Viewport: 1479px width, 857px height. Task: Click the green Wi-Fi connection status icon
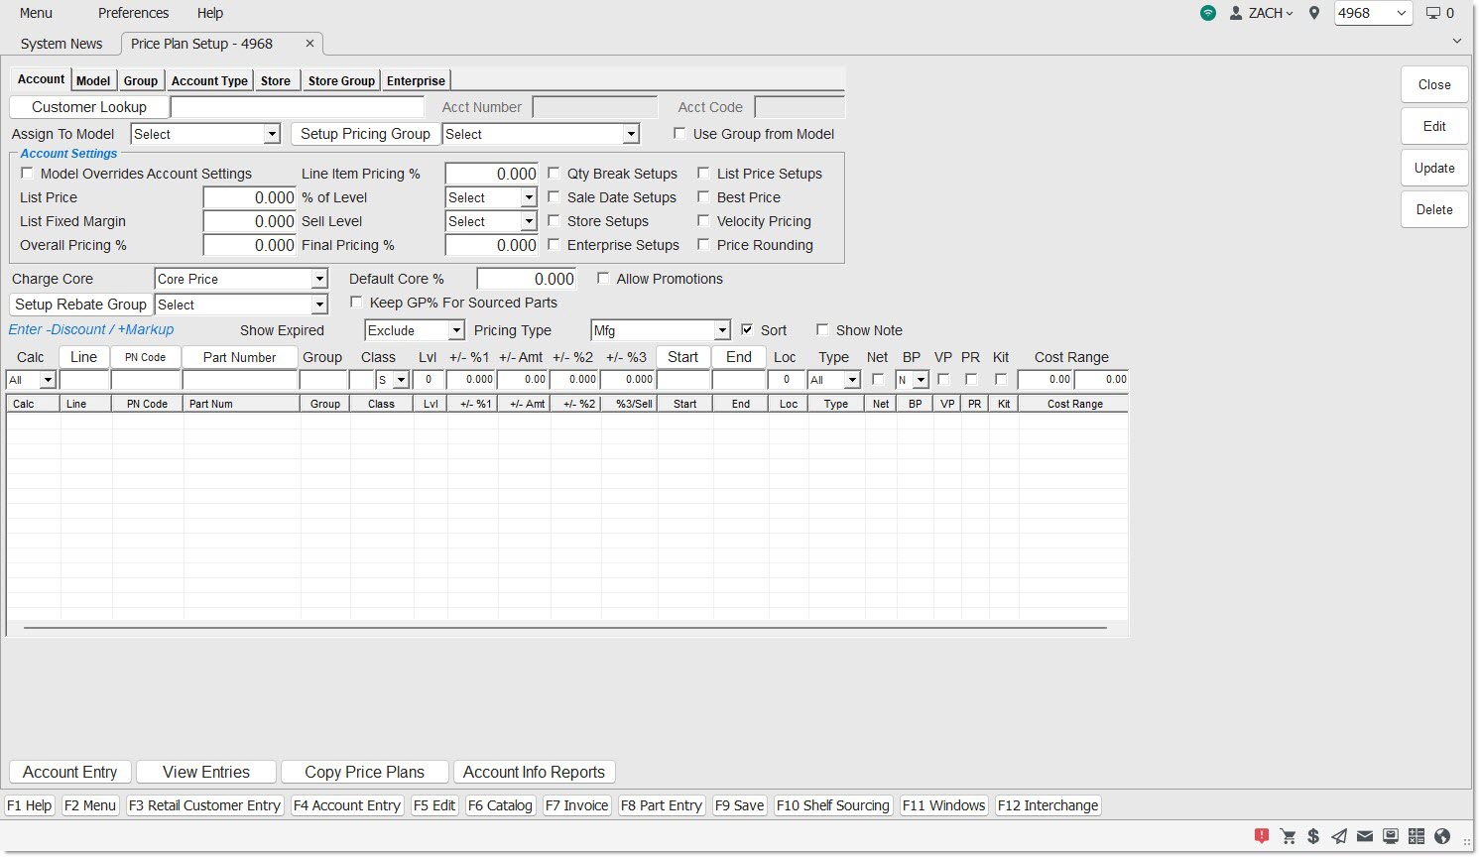(1207, 13)
